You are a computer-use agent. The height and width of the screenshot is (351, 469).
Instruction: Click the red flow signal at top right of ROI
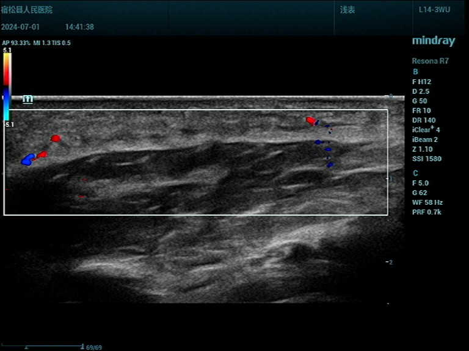coord(311,121)
